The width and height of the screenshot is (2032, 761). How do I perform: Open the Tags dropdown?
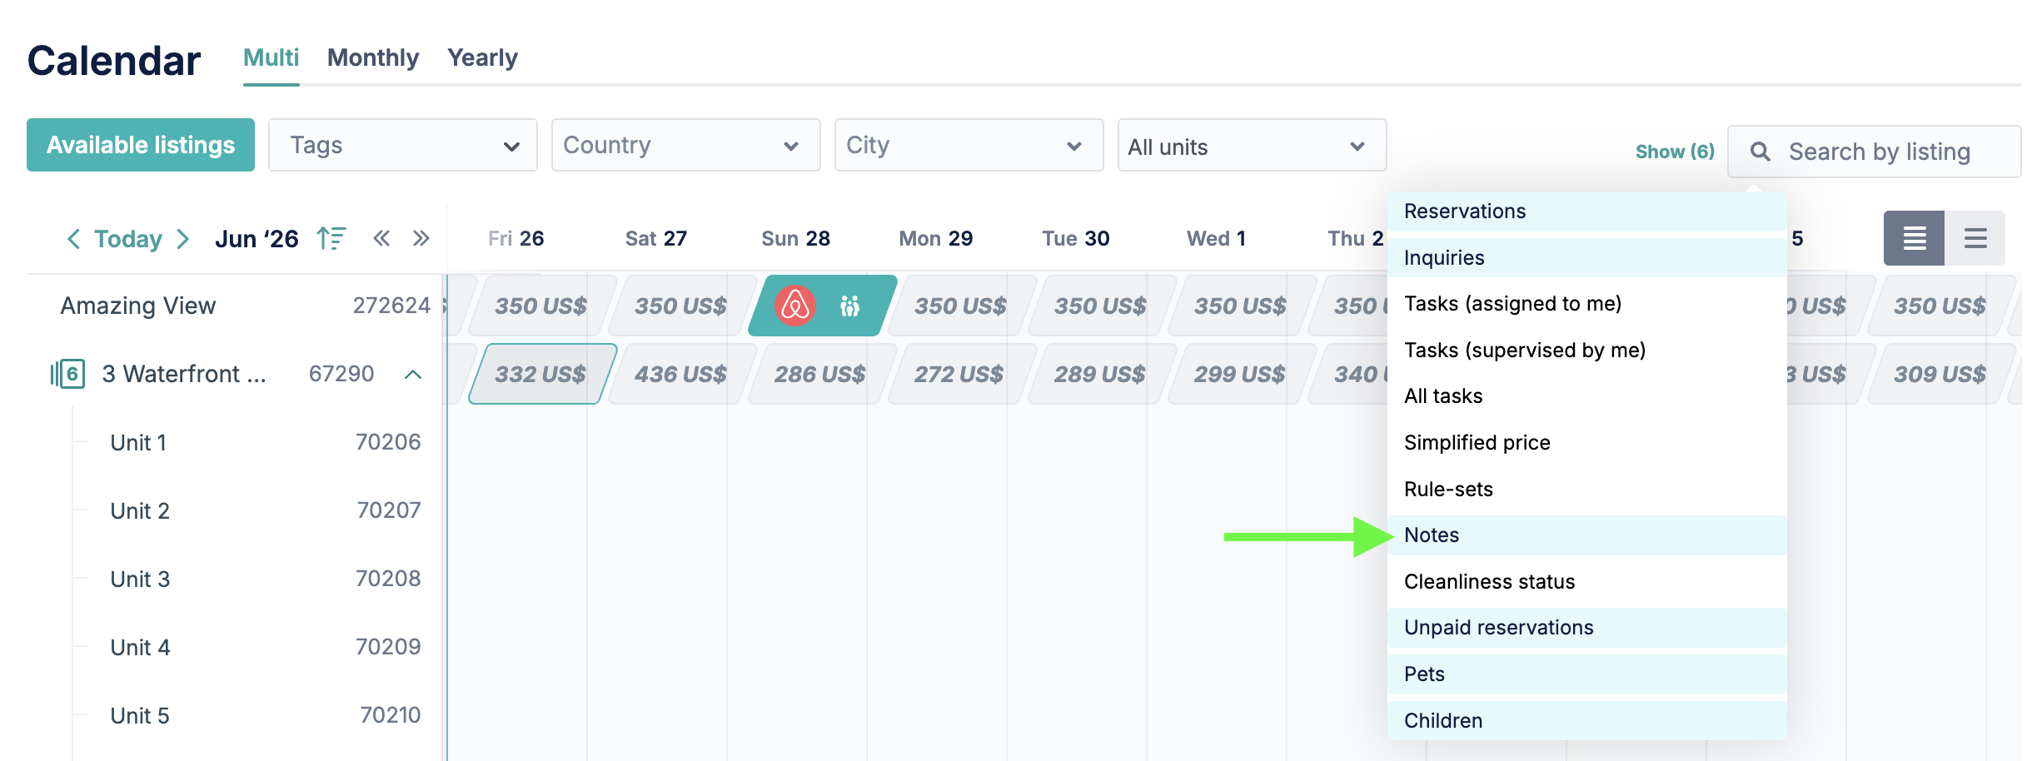[x=403, y=145]
